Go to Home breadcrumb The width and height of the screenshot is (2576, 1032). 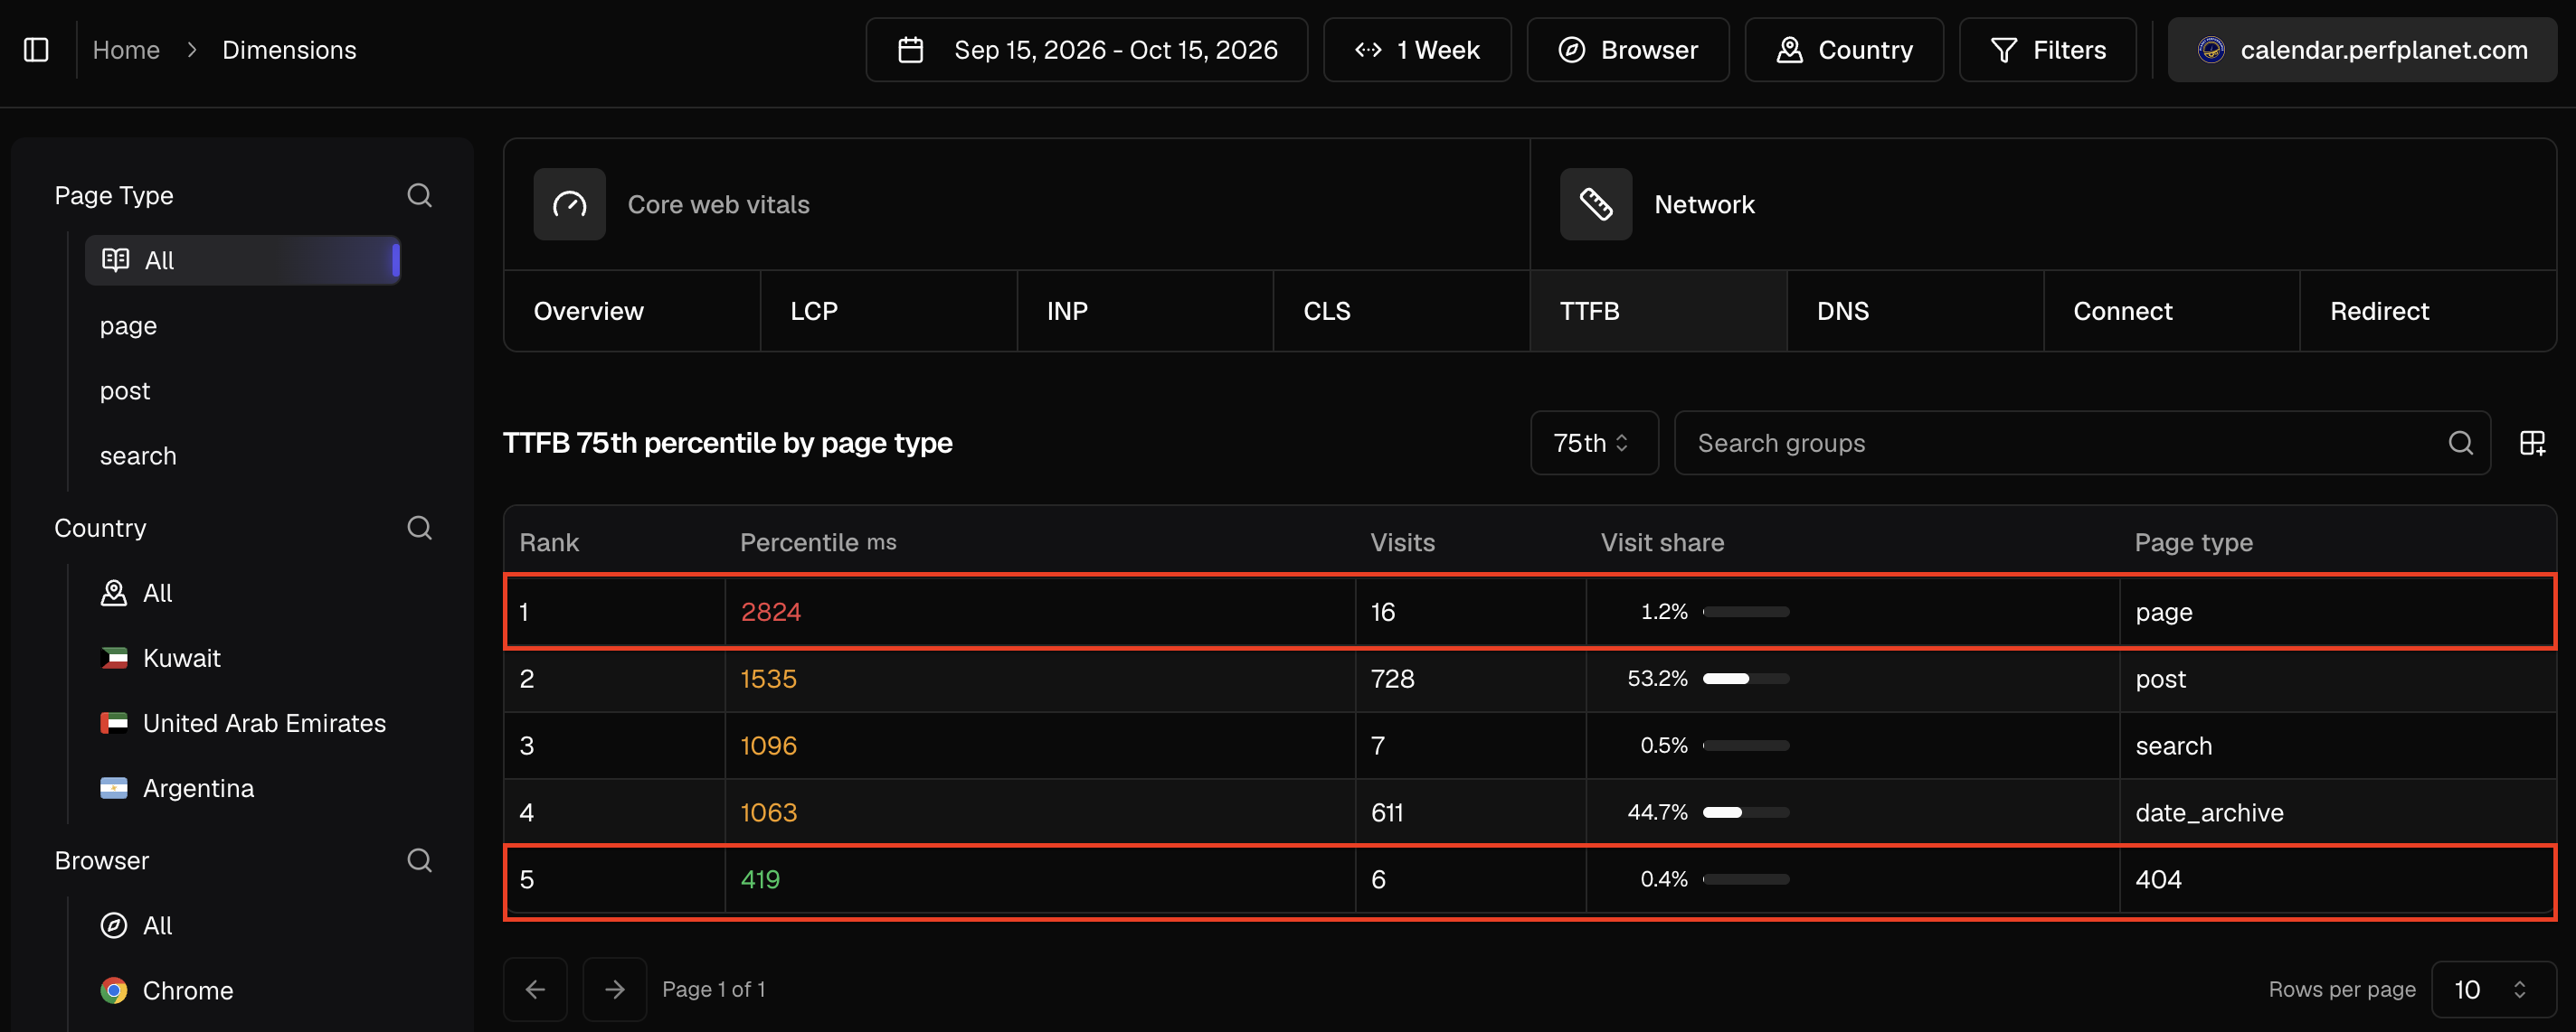click(126, 50)
